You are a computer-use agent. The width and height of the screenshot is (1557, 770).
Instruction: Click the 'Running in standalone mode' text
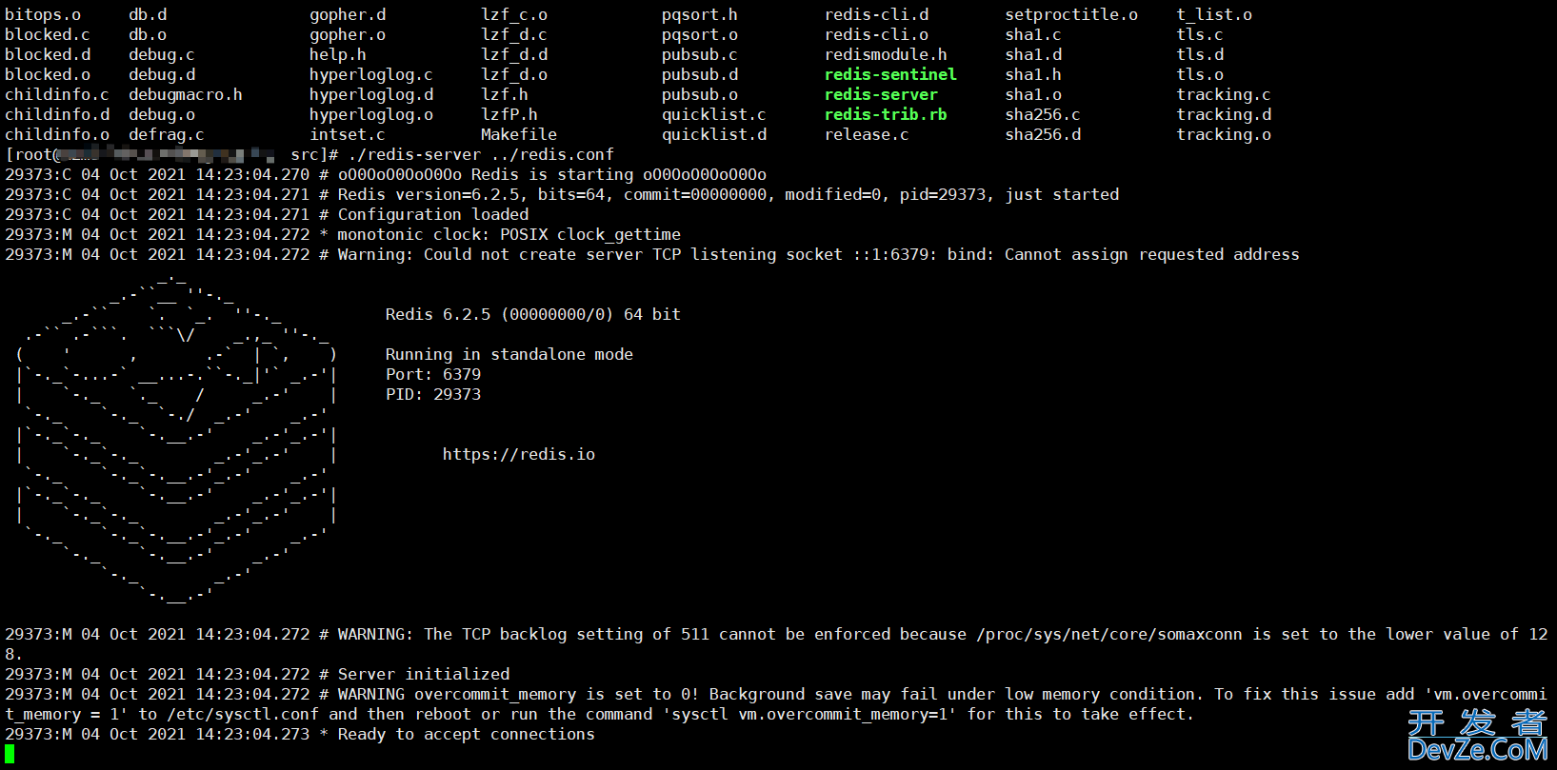[x=509, y=354]
